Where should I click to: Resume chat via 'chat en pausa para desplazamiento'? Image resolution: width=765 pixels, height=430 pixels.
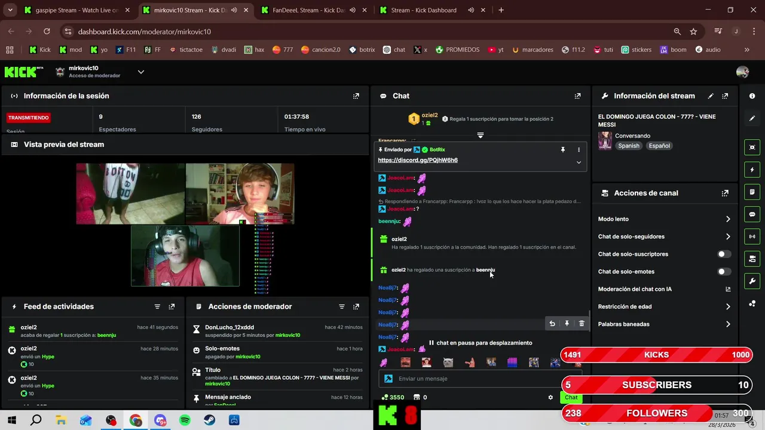click(481, 343)
